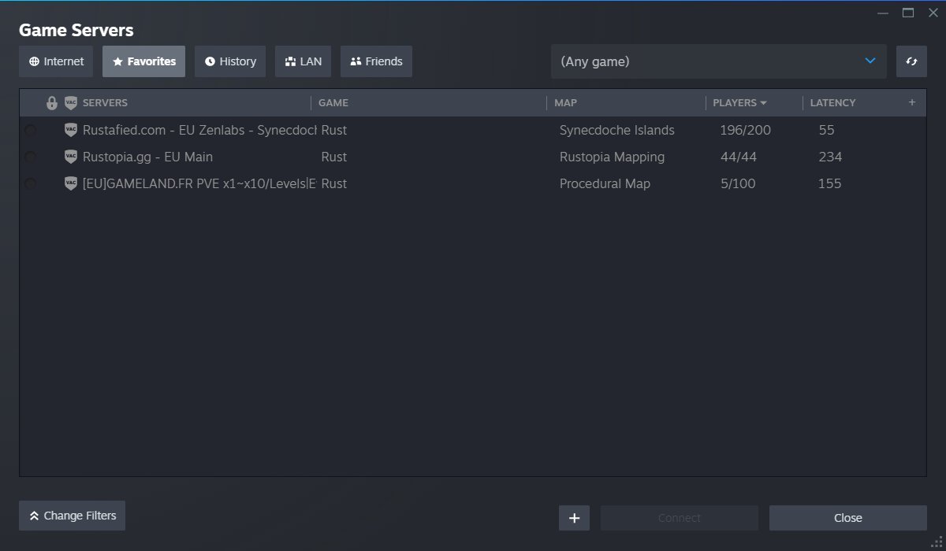The width and height of the screenshot is (946, 551).
Task: Expand the Change Filters panel
Action: coord(72,516)
